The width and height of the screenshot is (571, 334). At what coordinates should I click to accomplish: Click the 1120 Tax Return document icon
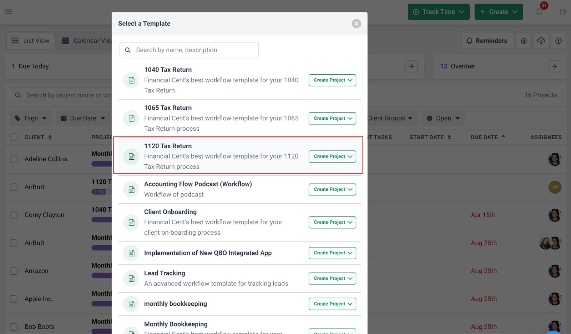[131, 156]
